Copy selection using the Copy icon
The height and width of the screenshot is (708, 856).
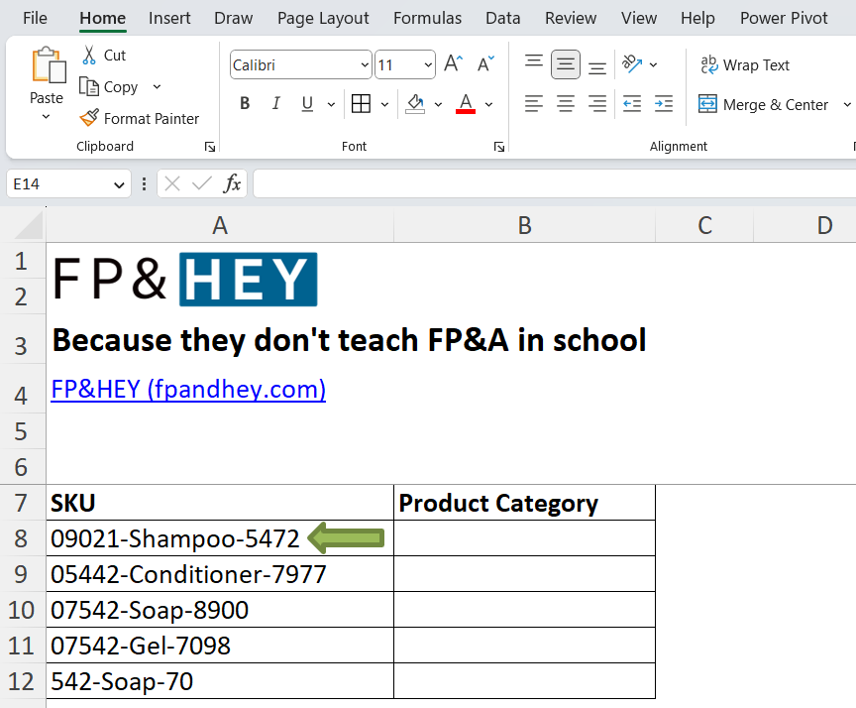coord(89,86)
